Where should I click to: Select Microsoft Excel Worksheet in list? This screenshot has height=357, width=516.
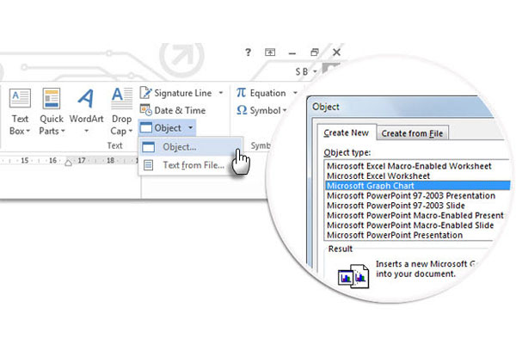coord(378,176)
